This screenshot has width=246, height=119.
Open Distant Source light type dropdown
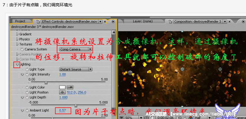coord(76,69)
